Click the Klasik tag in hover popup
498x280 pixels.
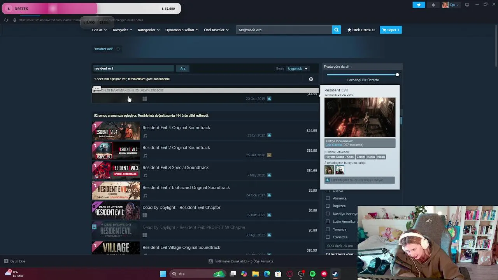coord(381,157)
